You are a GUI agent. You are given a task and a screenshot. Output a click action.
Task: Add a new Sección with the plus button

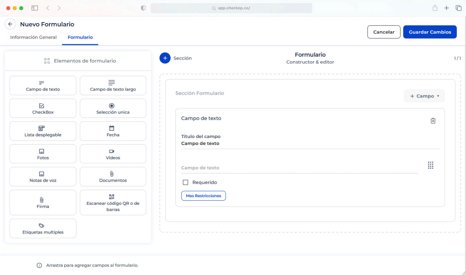165,58
